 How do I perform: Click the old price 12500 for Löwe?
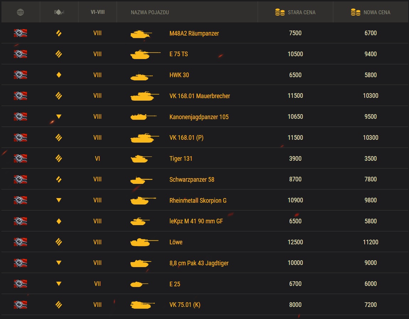pyautogui.click(x=295, y=242)
